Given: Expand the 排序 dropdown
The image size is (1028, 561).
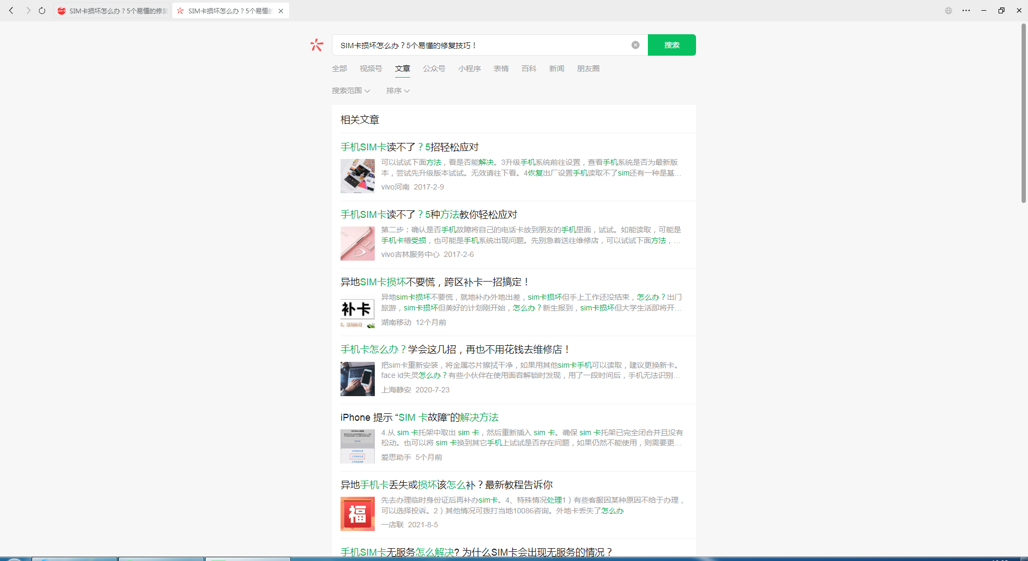Looking at the screenshot, I should [x=398, y=91].
